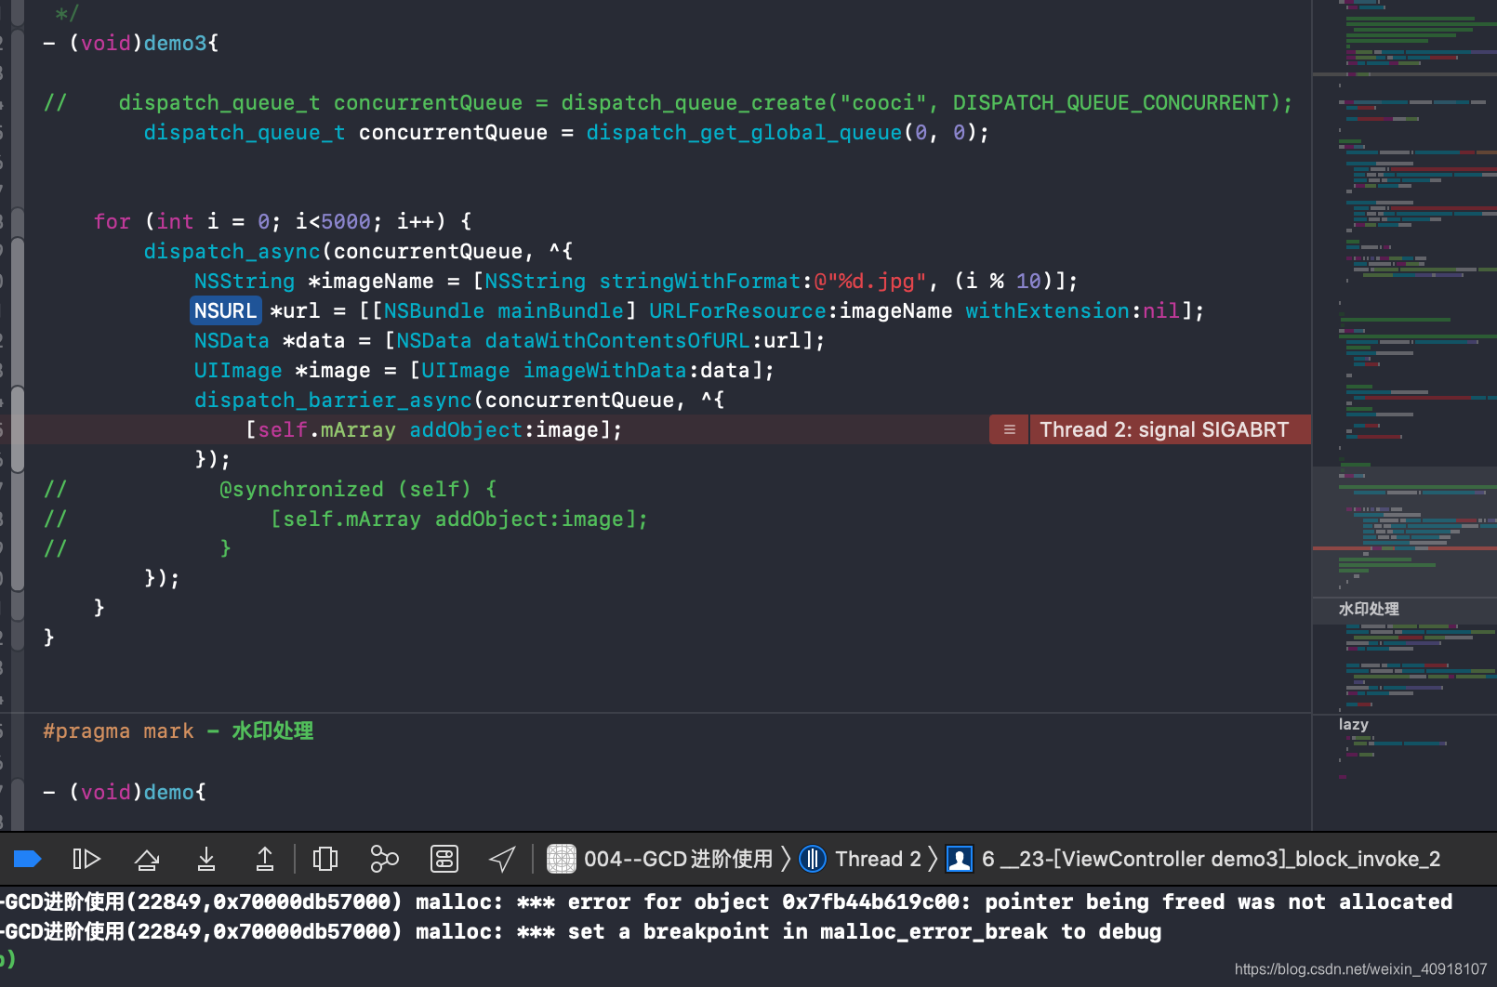
Task: Click the Step Into debug icon
Action: pyautogui.click(x=206, y=859)
